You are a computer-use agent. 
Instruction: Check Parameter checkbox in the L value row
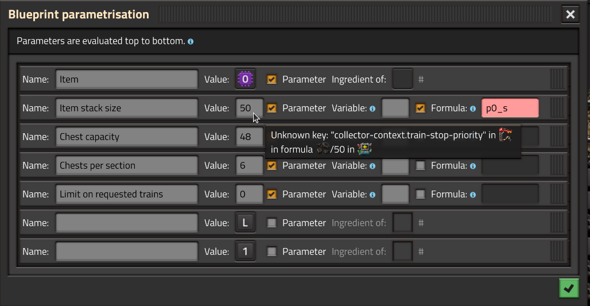pyautogui.click(x=271, y=223)
